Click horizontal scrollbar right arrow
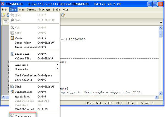Screen dimensions: 165x117 157,97
